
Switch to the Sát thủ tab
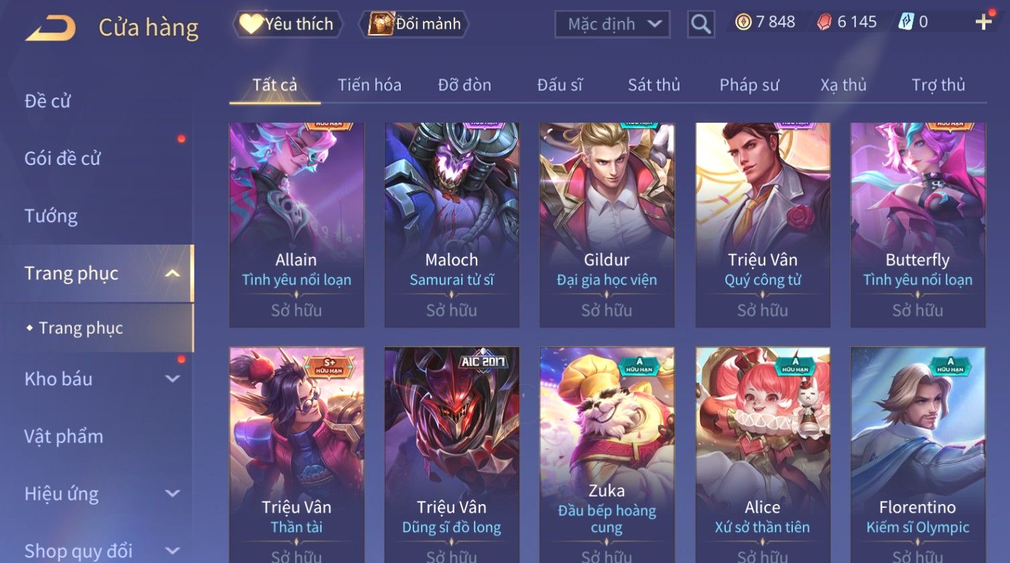pyautogui.click(x=653, y=85)
